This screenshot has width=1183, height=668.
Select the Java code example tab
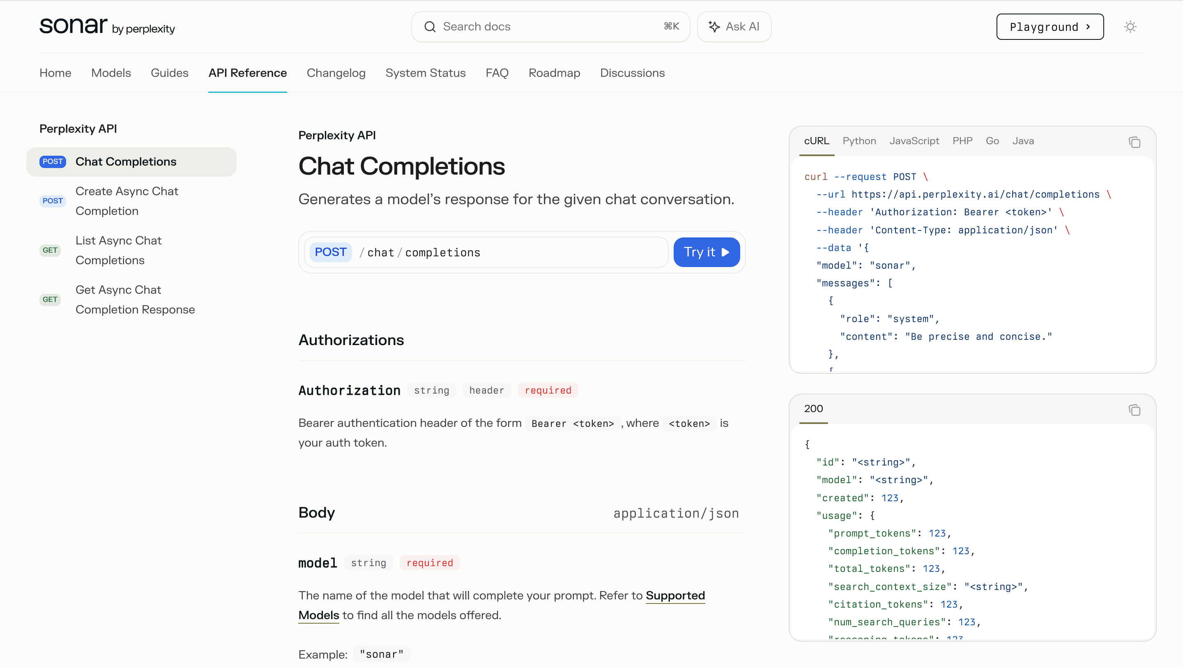point(1023,141)
